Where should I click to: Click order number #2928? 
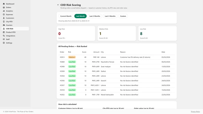coord(62,71)
